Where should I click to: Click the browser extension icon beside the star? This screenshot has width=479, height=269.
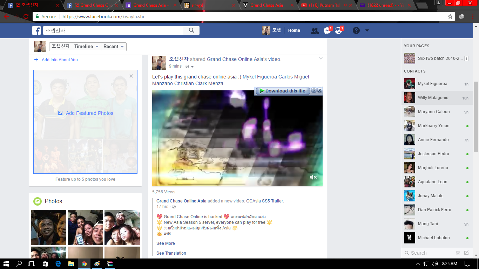pyautogui.click(x=461, y=16)
